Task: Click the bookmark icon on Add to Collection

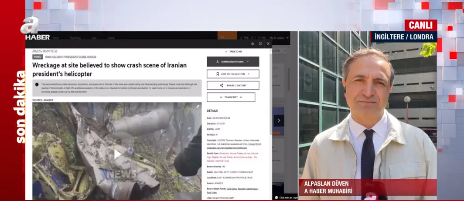Action: (218, 74)
